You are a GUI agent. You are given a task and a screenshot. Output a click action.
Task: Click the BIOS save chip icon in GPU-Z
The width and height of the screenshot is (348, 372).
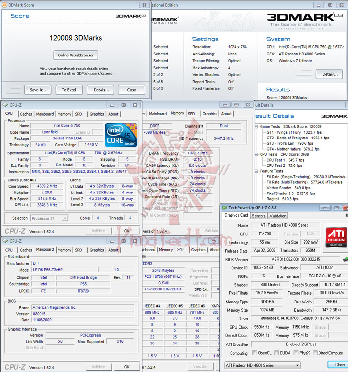[x=345, y=259]
